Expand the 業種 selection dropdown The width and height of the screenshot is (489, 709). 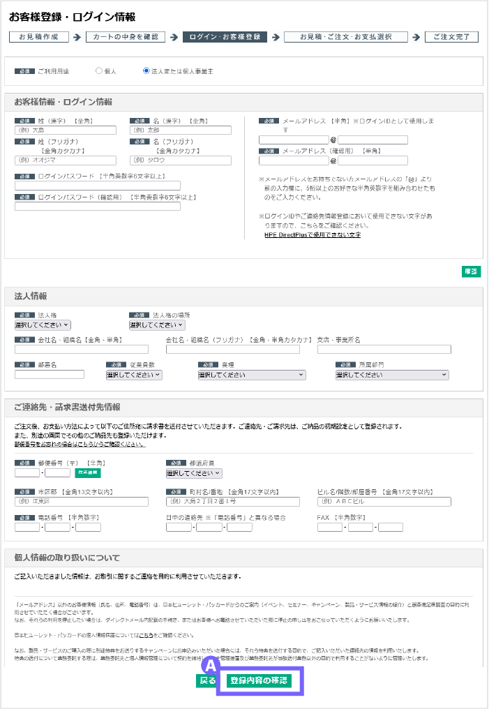pos(252,375)
